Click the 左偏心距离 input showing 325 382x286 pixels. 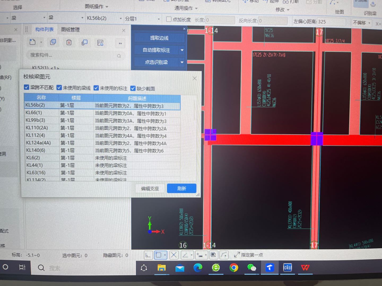pyautogui.click(x=331, y=22)
